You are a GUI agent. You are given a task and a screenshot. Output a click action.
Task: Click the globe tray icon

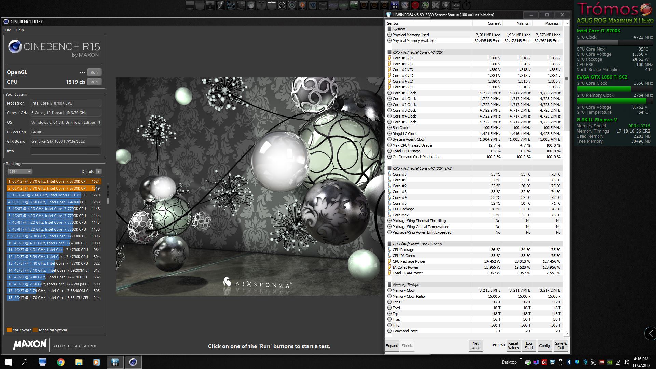[x=577, y=362]
